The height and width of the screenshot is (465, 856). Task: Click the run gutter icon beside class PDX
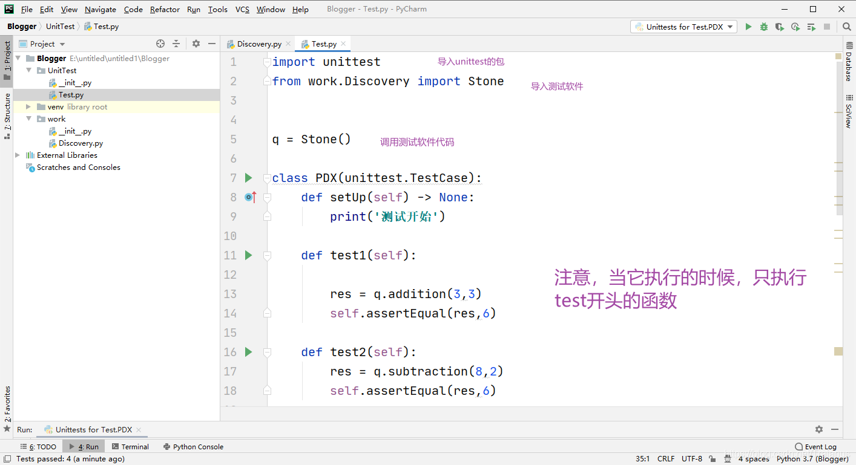click(248, 178)
